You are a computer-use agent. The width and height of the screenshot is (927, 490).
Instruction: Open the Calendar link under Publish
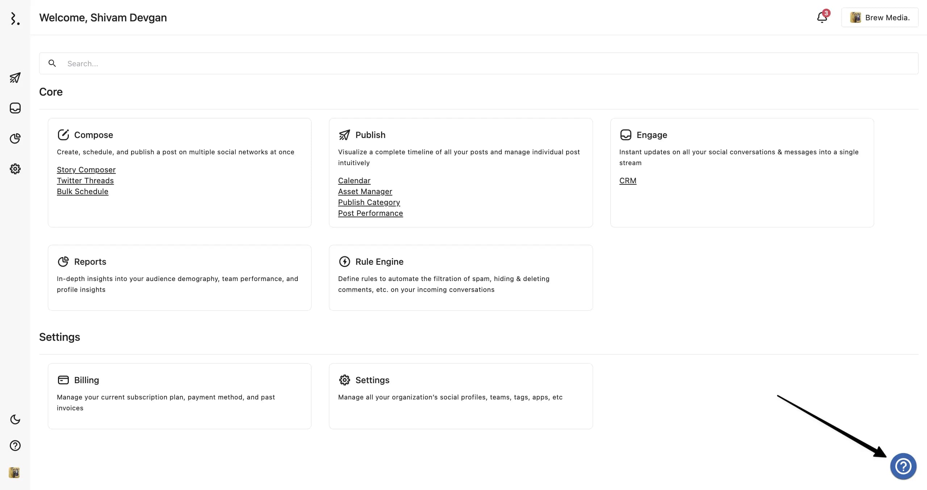354,180
